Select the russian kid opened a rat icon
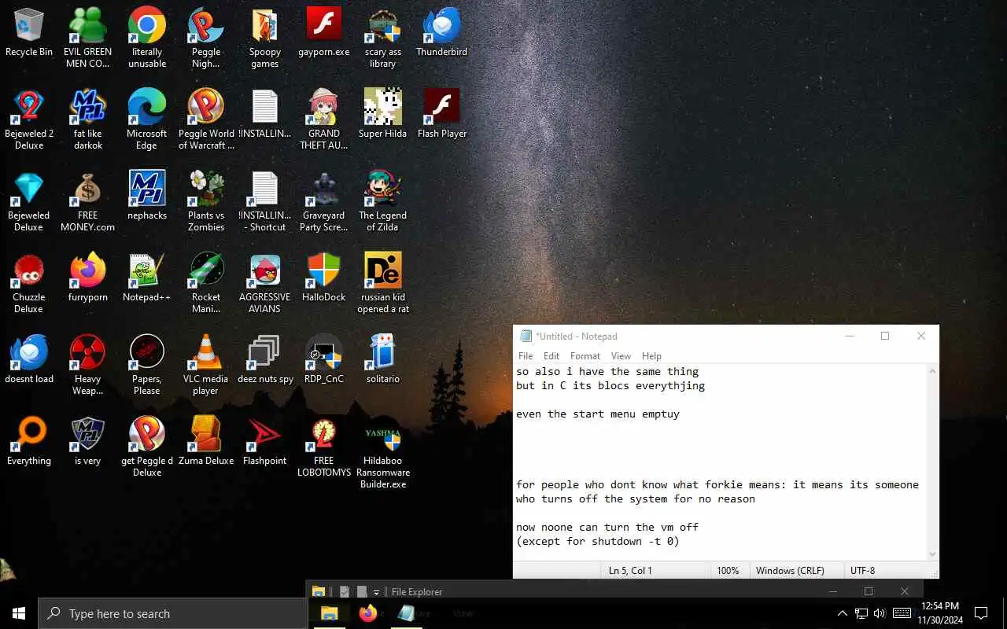Screen dimensions: 1007x629 point(383,283)
